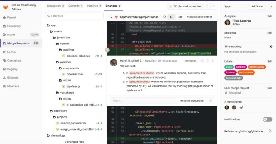Collapse the right sidebar with the chevrons
The height and width of the screenshot is (144, 276).
271,7
